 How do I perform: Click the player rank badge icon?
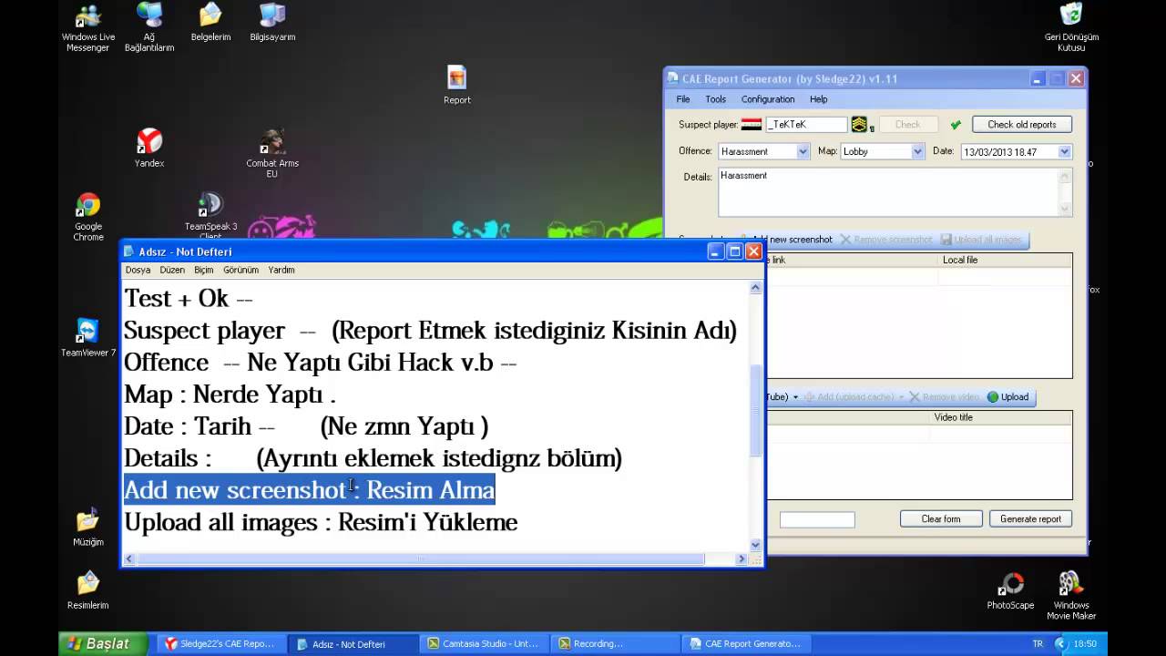click(859, 125)
